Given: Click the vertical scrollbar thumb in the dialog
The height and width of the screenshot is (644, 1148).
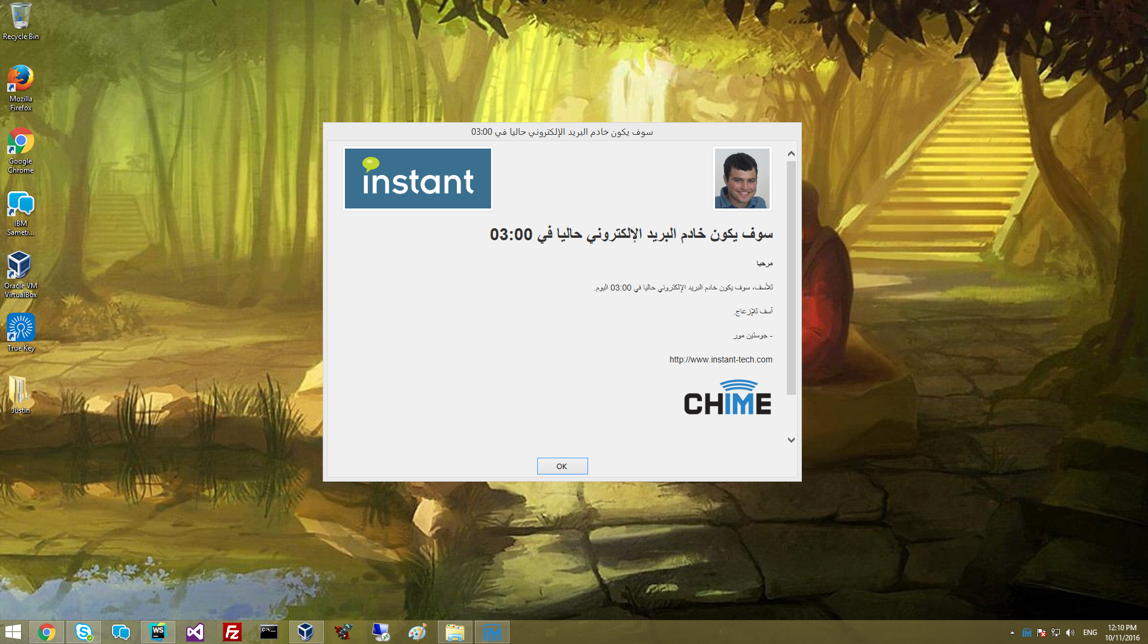Looking at the screenshot, I should point(791,277).
